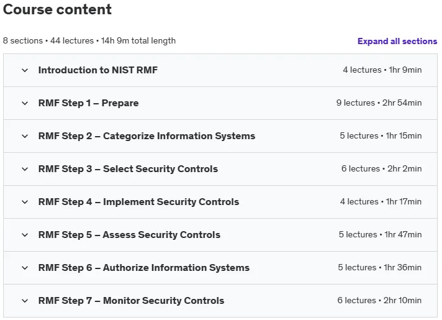
Task: Click the 9 lectures • 2hr 54min text
Action: pyautogui.click(x=379, y=103)
